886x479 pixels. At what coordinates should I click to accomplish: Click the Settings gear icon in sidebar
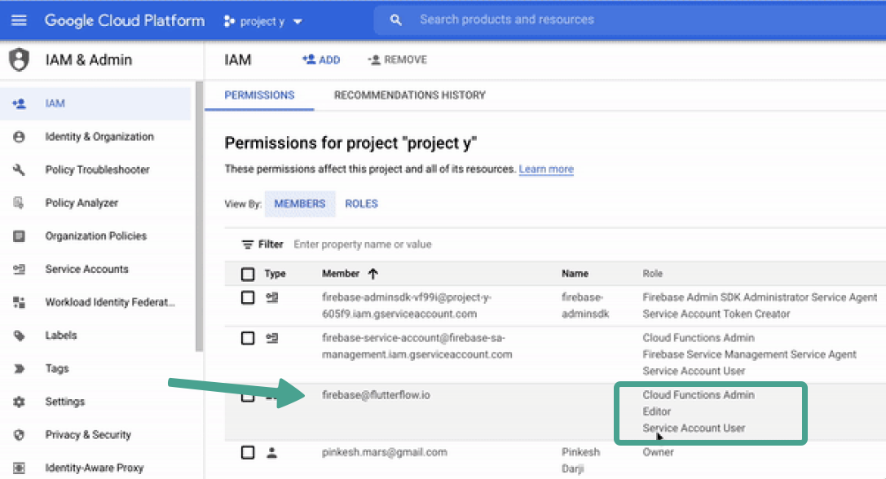point(19,402)
